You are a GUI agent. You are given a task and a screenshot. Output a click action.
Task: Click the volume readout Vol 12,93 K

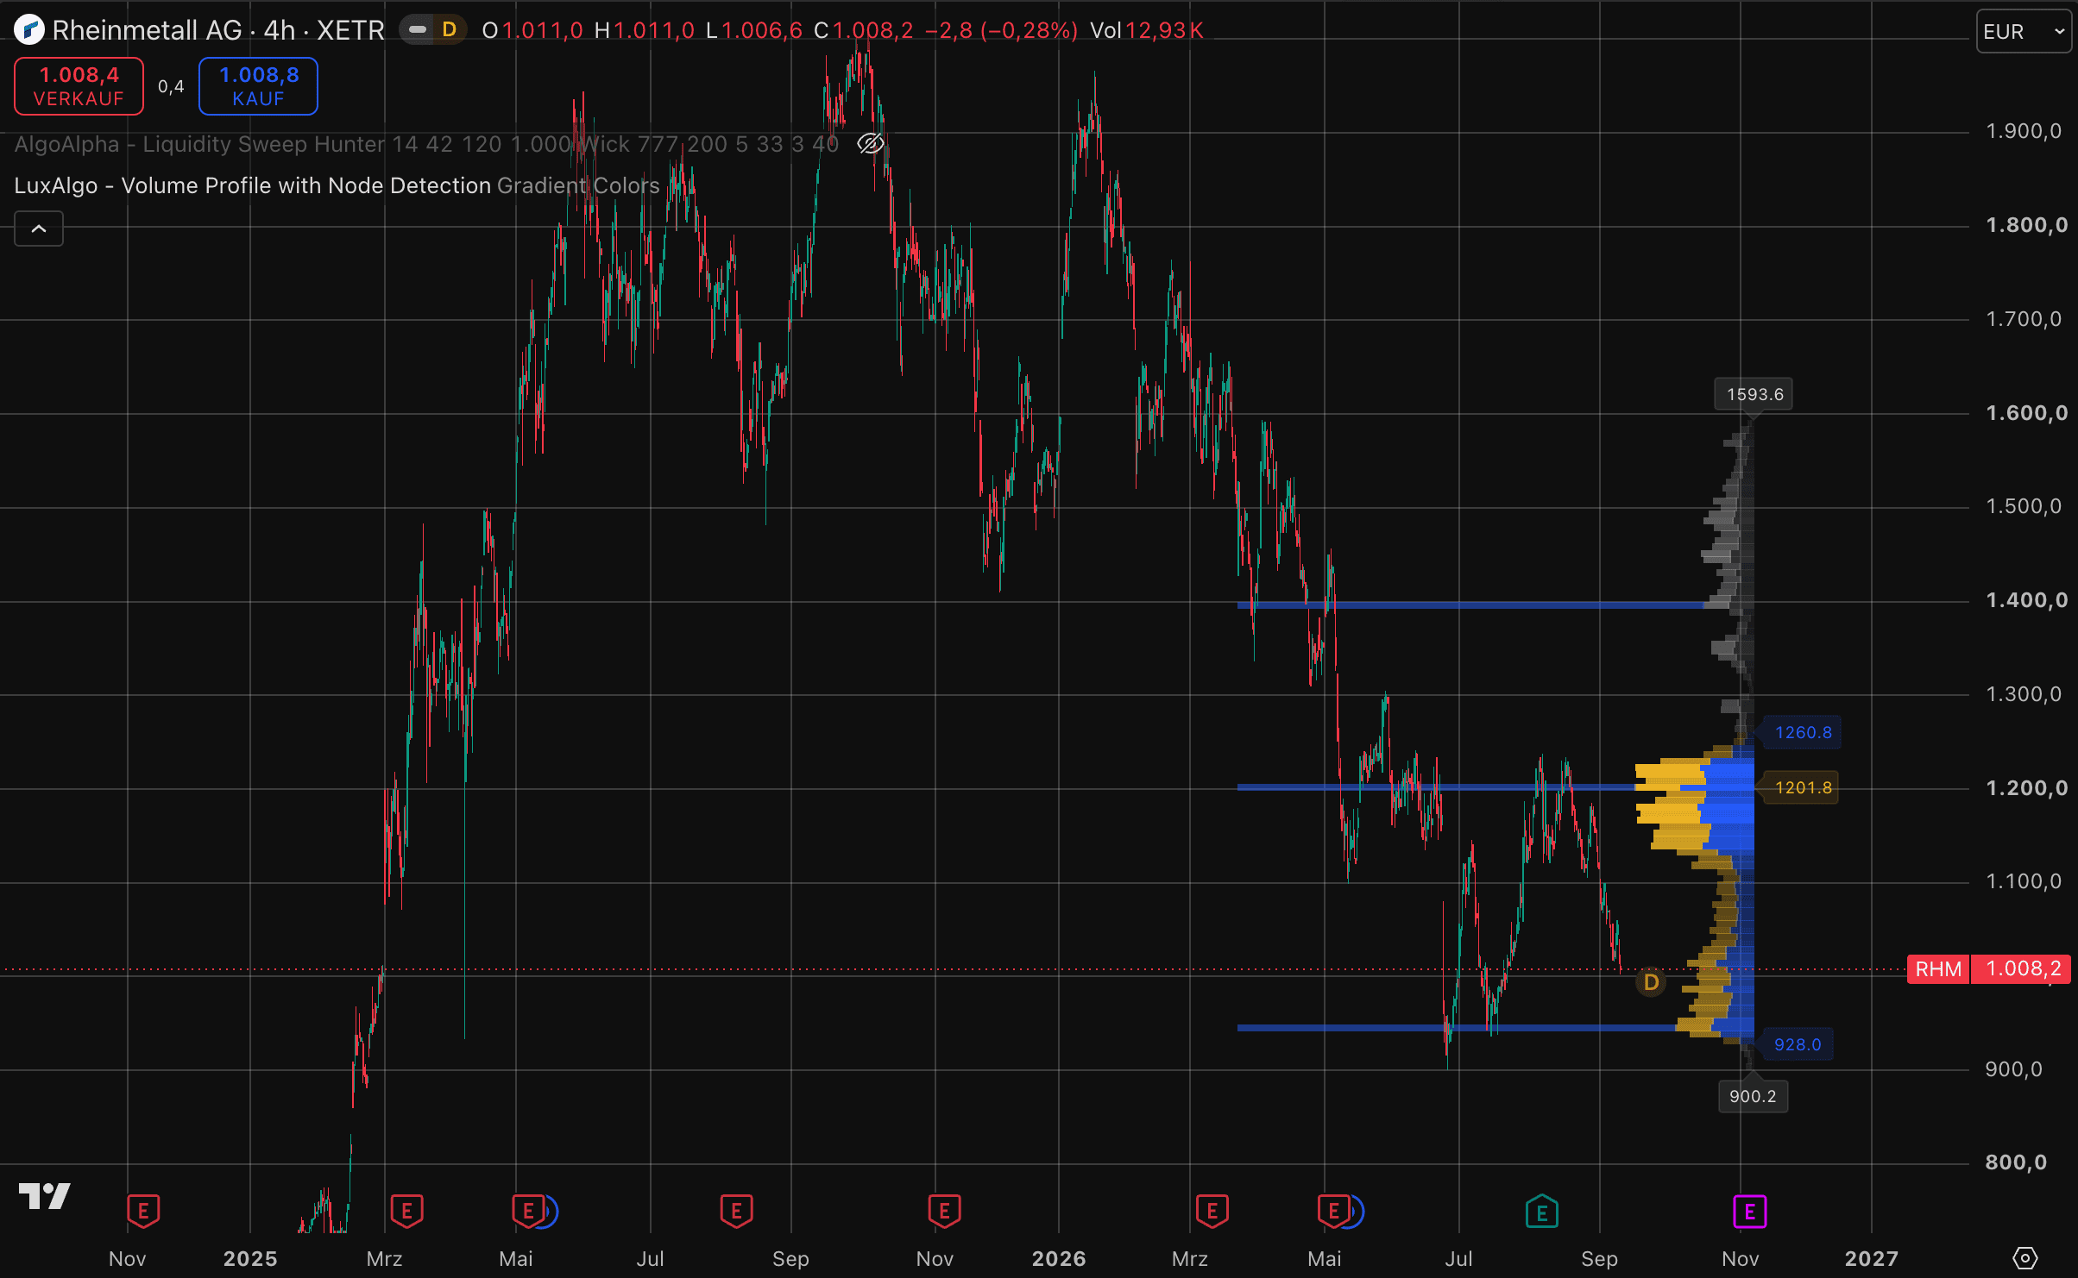pyautogui.click(x=1147, y=30)
